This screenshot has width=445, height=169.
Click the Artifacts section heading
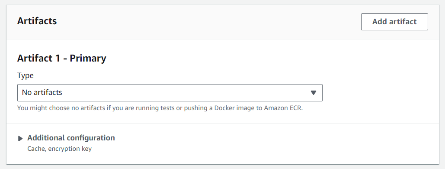click(x=37, y=21)
